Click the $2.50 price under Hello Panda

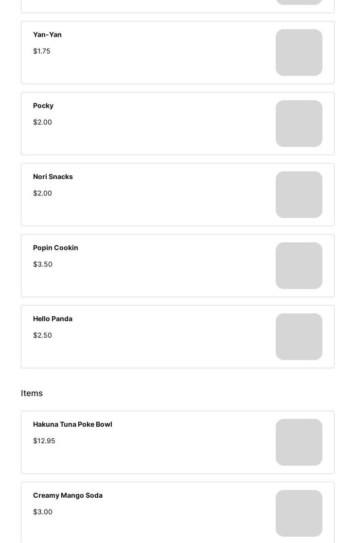[x=42, y=335]
